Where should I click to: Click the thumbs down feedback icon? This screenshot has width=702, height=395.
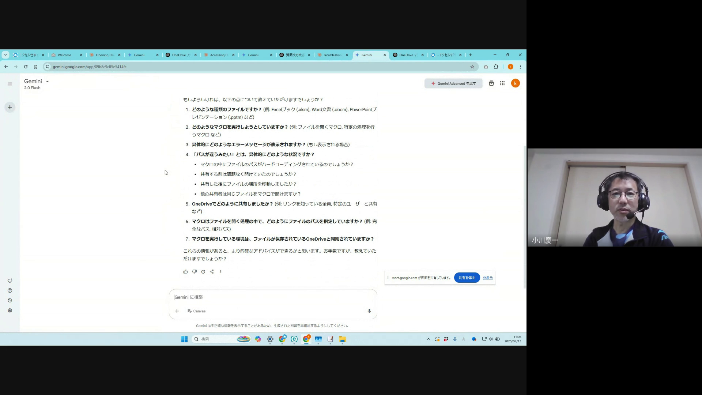coord(195,272)
